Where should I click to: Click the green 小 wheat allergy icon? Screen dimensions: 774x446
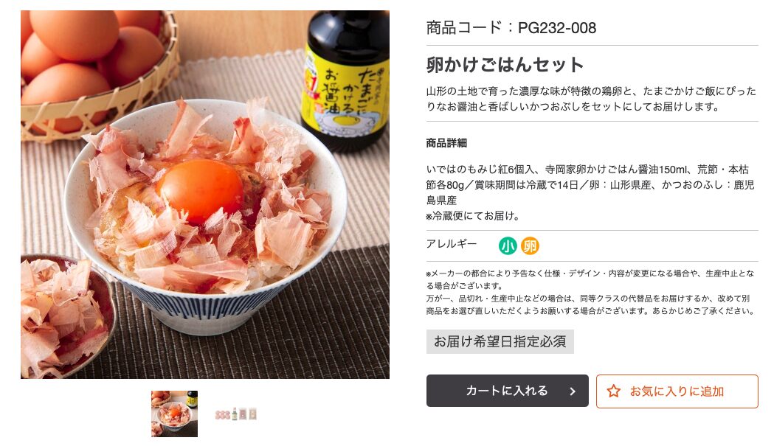508,245
